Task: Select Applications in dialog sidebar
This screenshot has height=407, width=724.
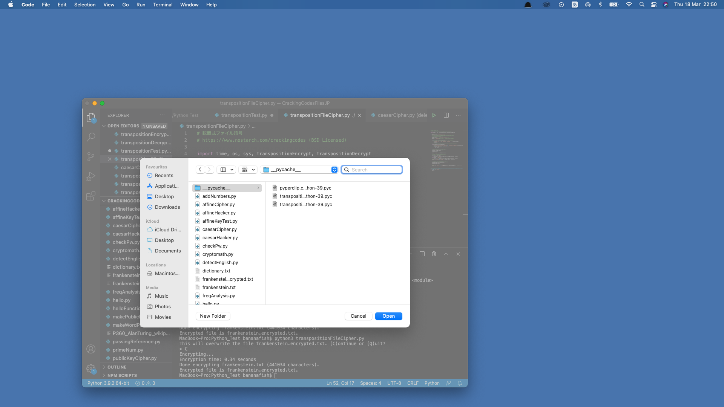Action: pyautogui.click(x=164, y=186)
